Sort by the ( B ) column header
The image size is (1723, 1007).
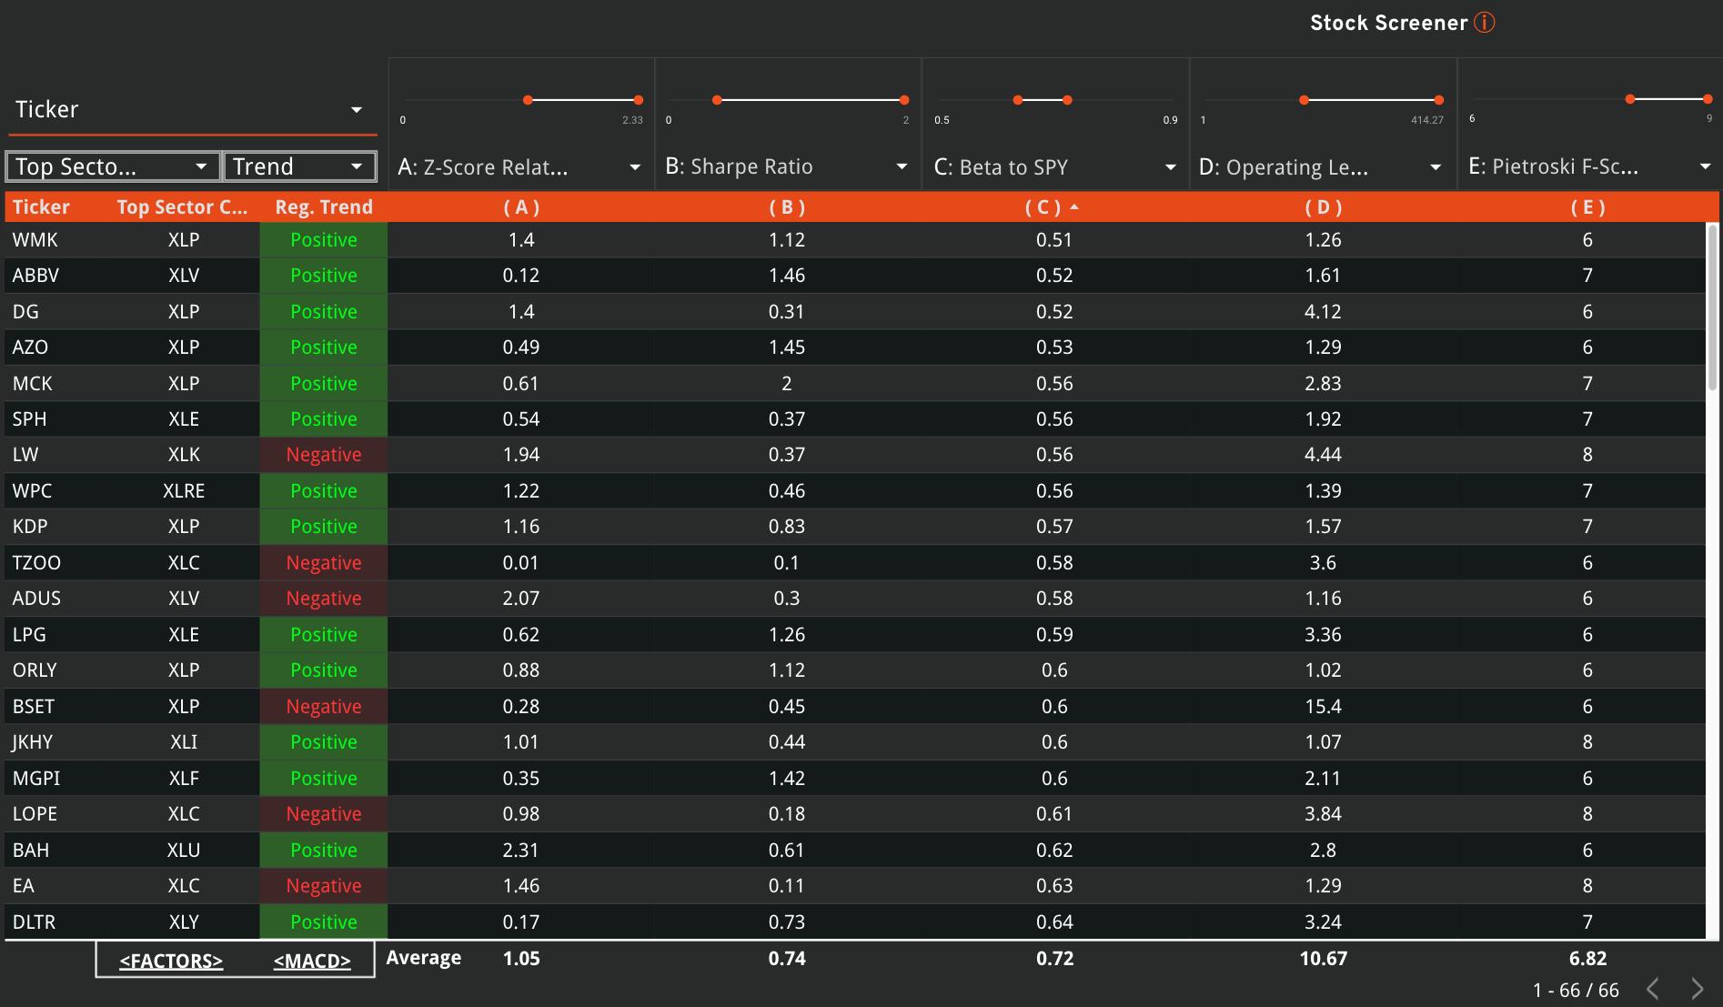(x=787, y=207)
